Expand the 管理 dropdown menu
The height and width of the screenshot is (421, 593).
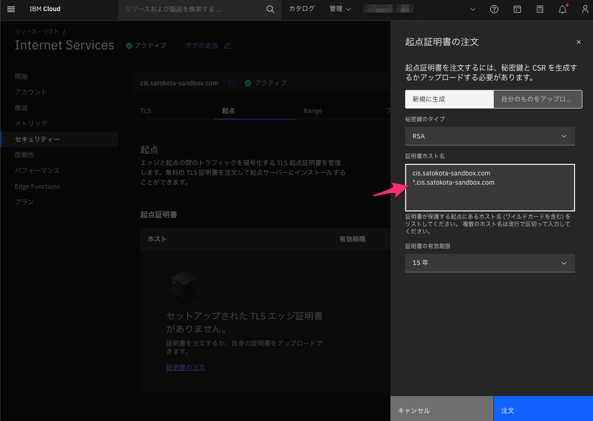coord(340,9)
